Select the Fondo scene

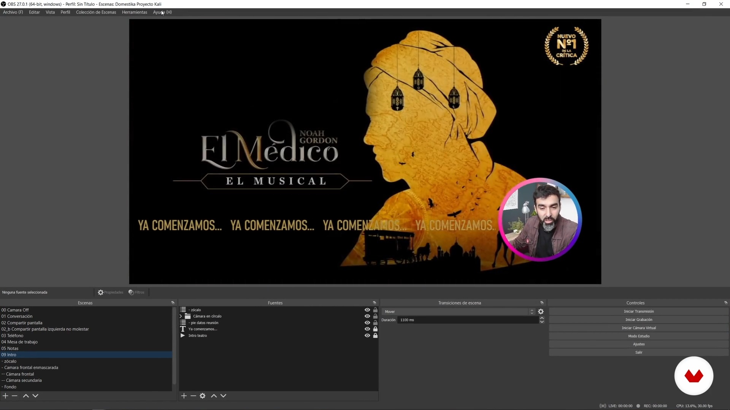click(86, 387)
